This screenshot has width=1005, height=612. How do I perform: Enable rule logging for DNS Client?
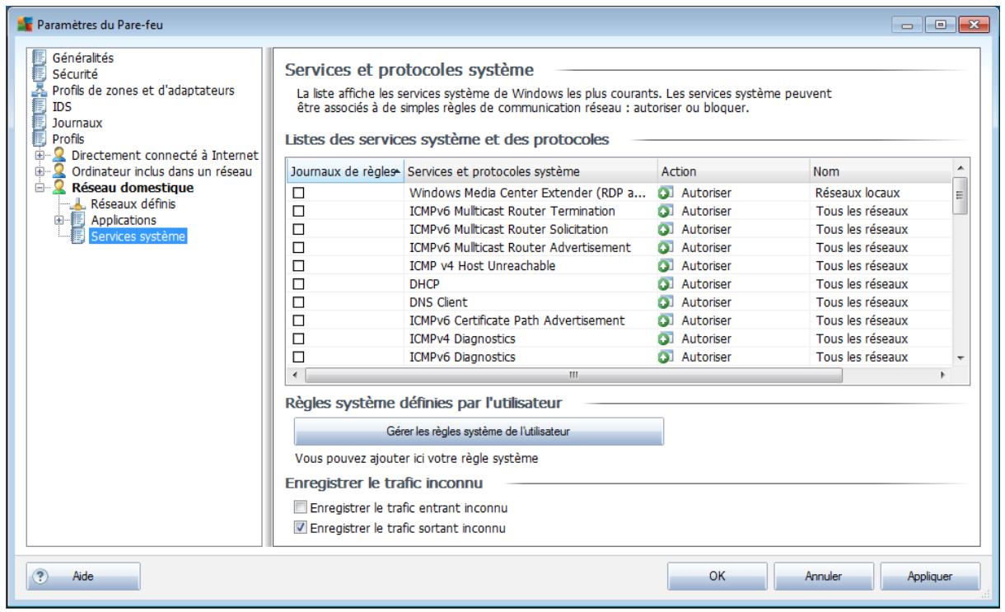[x=299, y=301]
